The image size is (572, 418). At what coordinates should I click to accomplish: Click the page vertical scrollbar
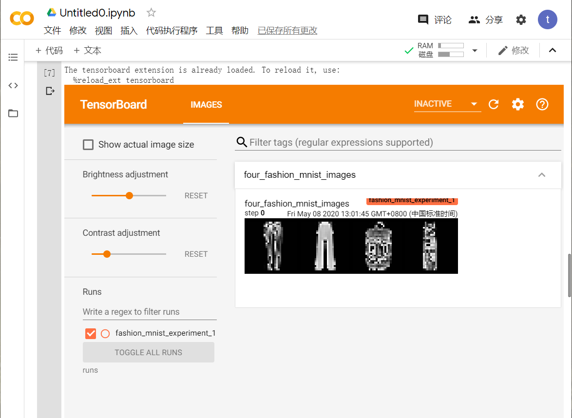[x=570, y=275]
